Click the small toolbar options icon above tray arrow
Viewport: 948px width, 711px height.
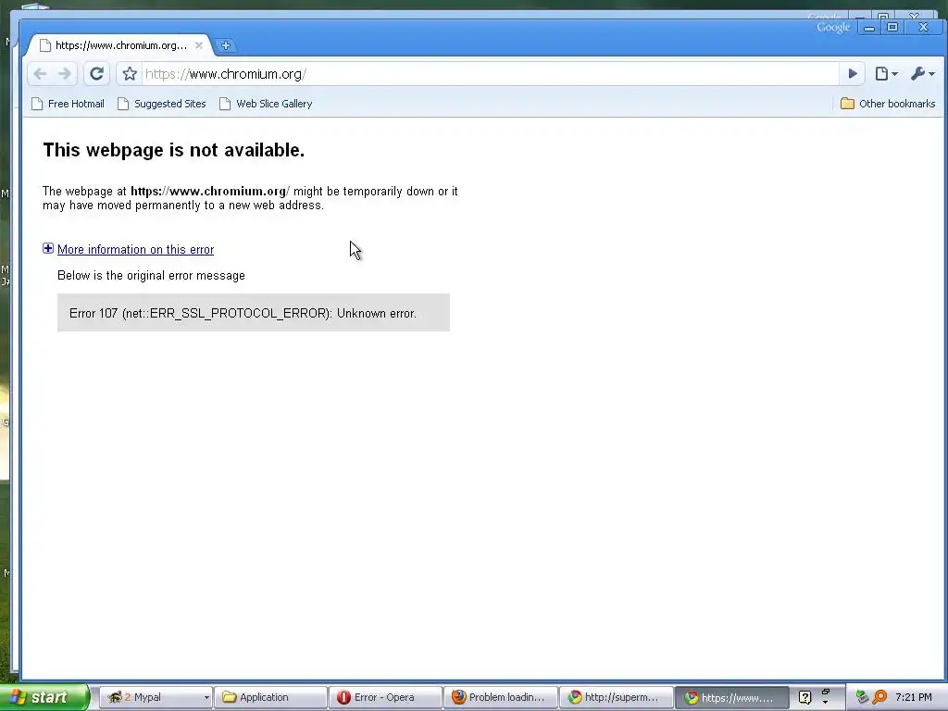826,692
